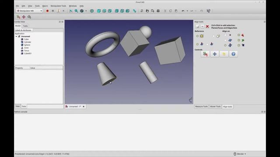The image size is (280, 157).
Task: Print the document
Action: pyautogui.click(x=158, y=11)
